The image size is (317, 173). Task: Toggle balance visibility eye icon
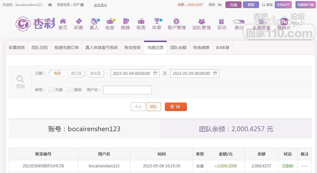click(x=220, y=5)
